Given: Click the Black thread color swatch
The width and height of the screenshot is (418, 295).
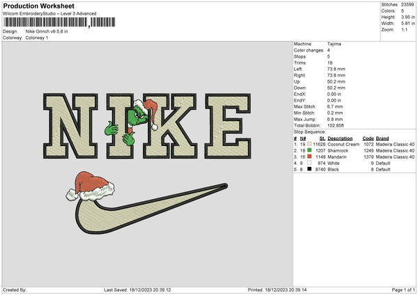Looking at the screenshot, I should [x=309, y=169].
